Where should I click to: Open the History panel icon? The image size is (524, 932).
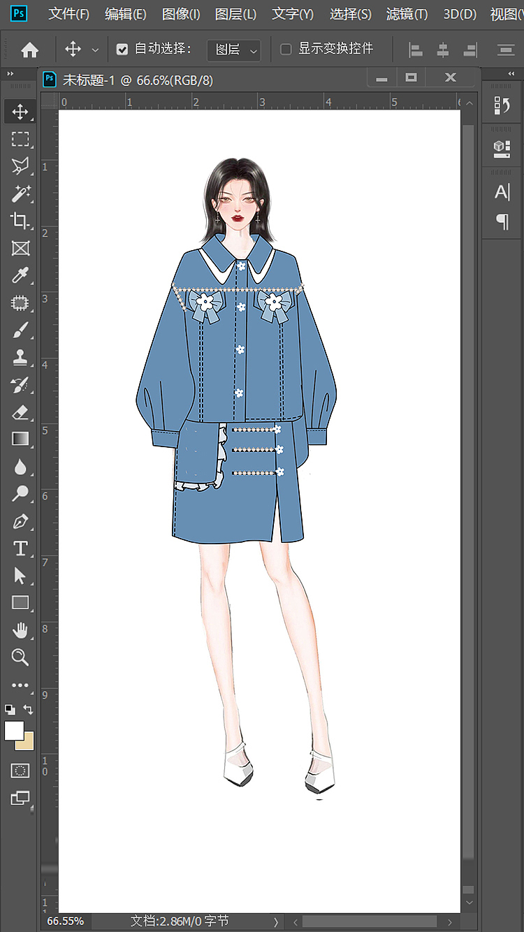502,105
